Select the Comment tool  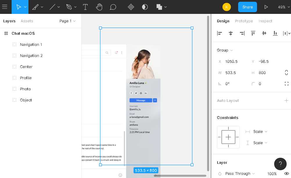click(113, 7)
